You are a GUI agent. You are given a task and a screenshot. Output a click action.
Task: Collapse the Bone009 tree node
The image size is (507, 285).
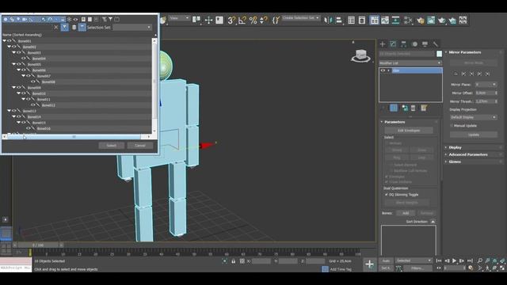(14, 88)
